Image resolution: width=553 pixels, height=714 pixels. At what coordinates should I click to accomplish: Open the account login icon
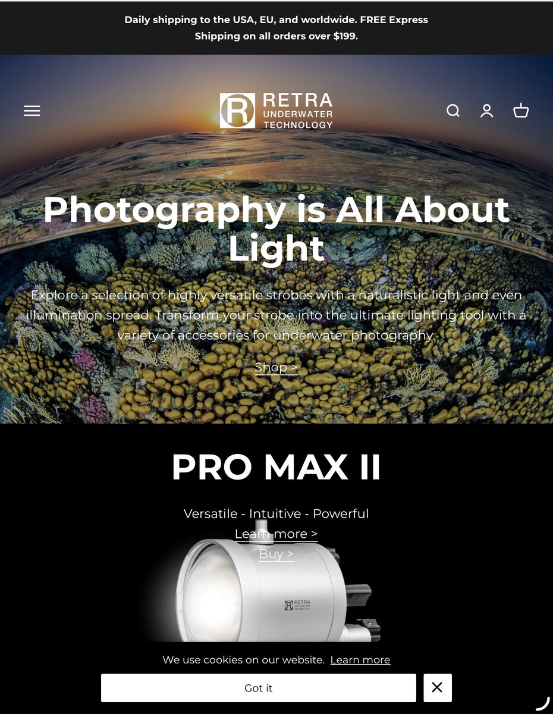click(487, 111)
